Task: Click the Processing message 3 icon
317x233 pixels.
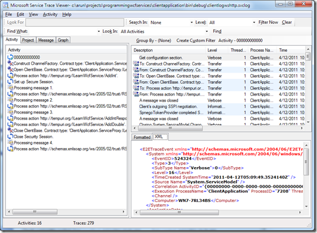Action: [10, 112]
